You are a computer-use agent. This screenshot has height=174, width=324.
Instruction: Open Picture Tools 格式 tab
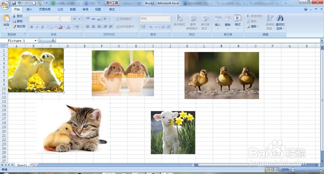tap(112, 9)
